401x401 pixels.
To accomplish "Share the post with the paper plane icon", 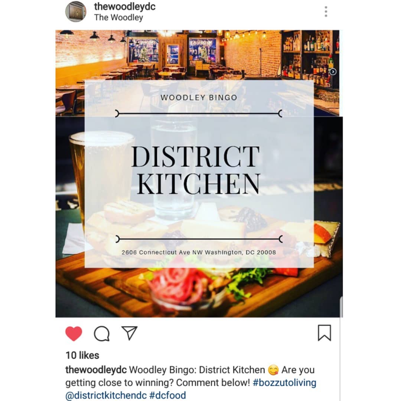I will pos(130,333).
